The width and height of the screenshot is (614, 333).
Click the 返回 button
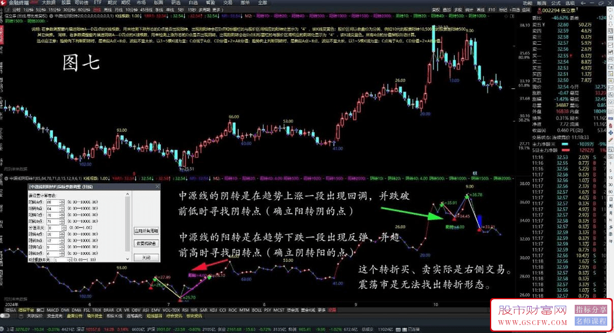click(x=526, y=10)
